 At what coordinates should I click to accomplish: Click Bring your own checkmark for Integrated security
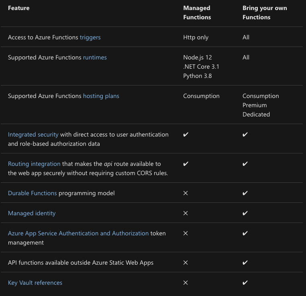[x=245, y=135]
